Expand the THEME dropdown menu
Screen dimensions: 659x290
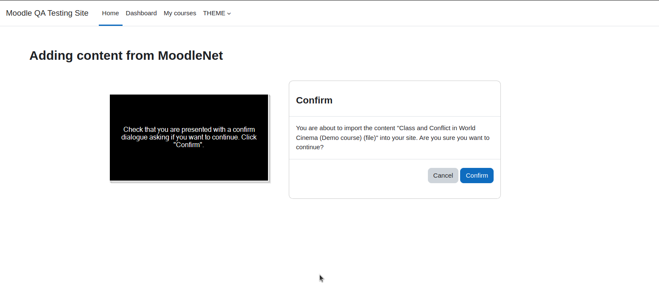click(217, 13)
